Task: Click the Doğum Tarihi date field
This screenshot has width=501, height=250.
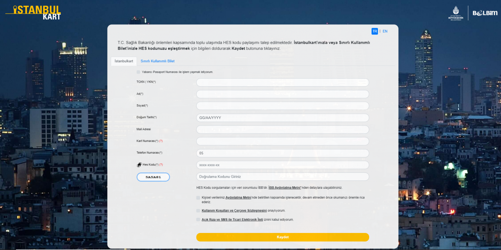Action: pyautogui.click(x=283, y=118)
